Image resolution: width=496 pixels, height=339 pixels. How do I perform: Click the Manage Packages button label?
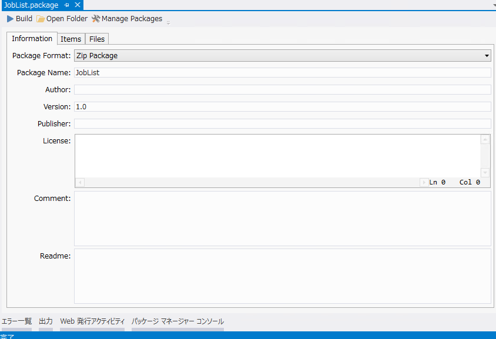(x=132, y=19)
